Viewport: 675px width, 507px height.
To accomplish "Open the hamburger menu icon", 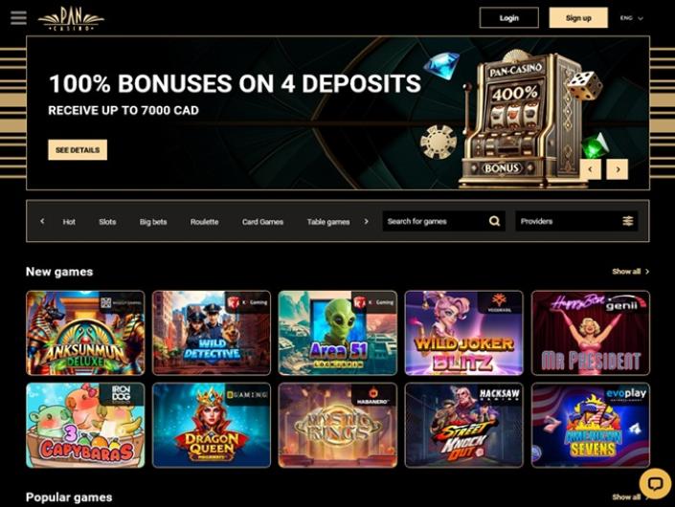I will pyautogui.click(x=18, y=18).
